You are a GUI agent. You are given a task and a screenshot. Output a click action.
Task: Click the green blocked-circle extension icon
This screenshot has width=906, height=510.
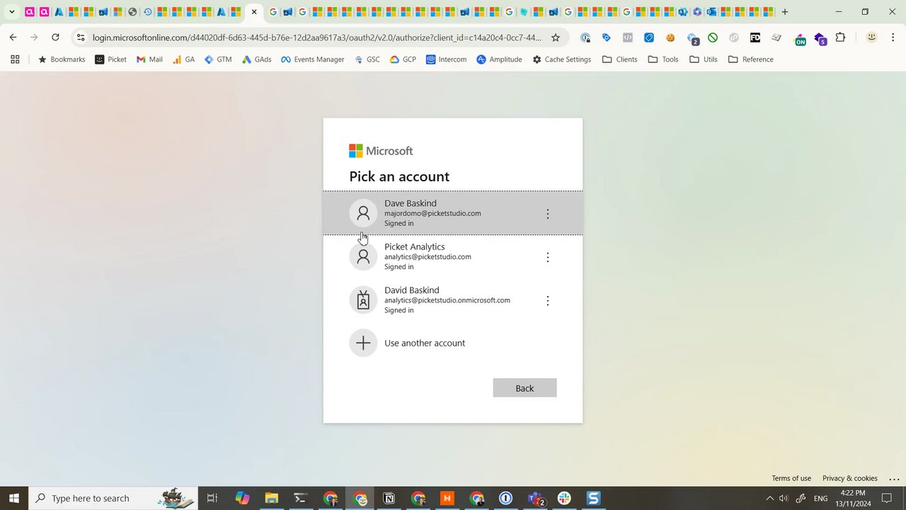(713, 38)
